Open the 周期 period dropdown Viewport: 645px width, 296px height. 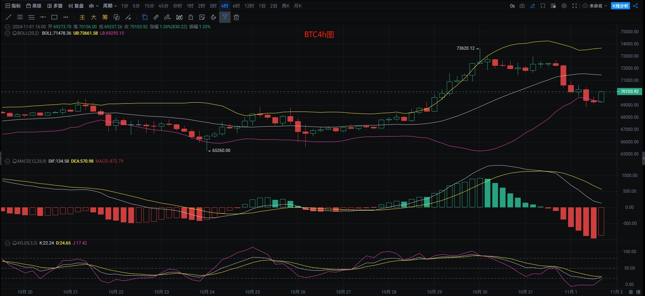(x=110, y=6)
